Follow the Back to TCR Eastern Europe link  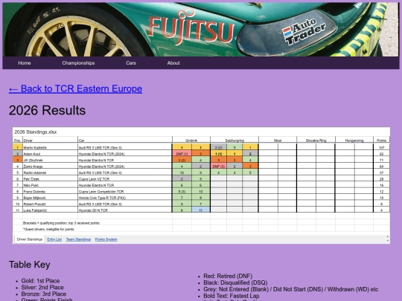(75, 89)
